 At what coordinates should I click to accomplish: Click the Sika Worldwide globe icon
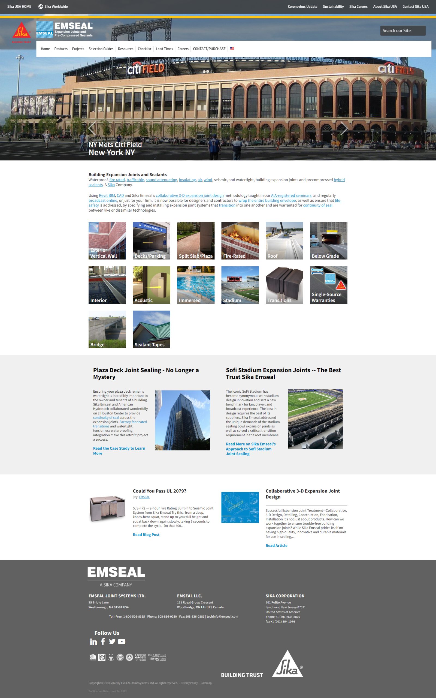pyautogui.click(x=41, y=7)
